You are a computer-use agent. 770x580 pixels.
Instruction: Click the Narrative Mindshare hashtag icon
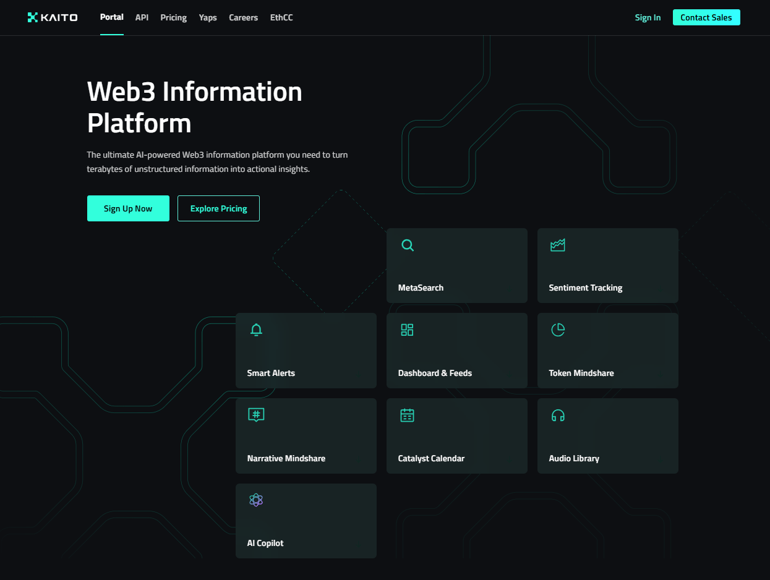256,415
